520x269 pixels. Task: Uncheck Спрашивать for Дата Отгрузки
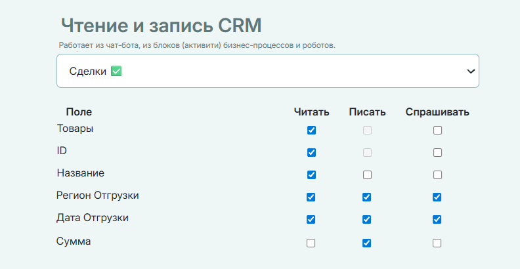[437, 219]
